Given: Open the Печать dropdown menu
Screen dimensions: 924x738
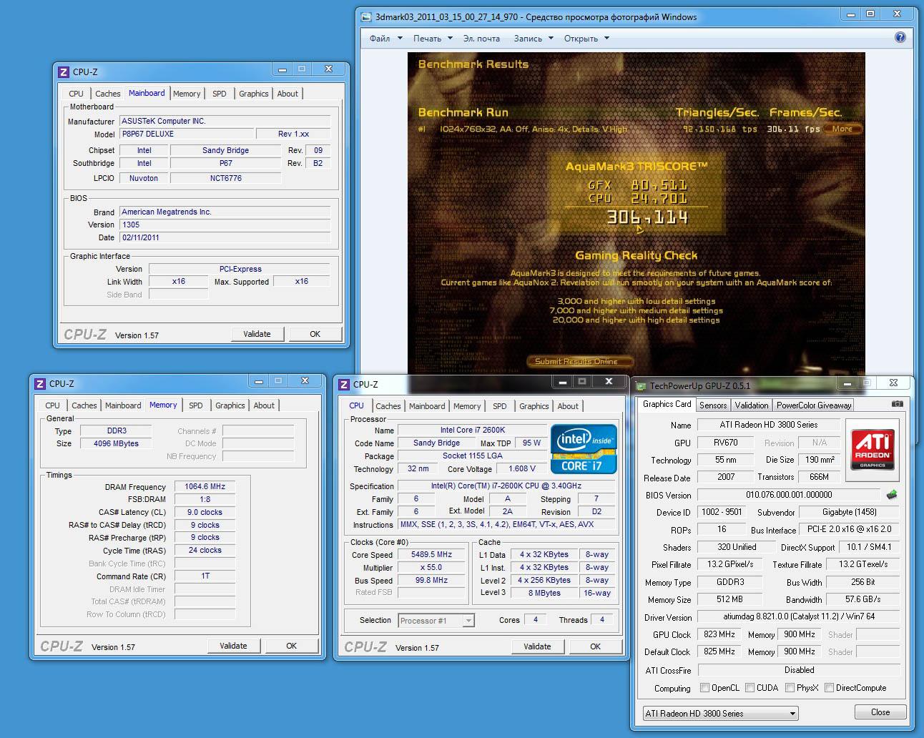Looking at the screenshot, I should pos(433,39).
